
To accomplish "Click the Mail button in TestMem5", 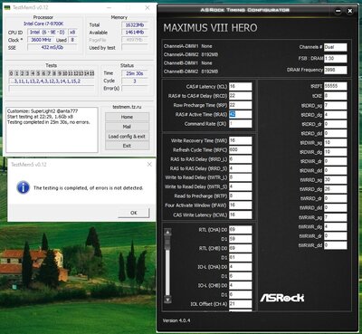I will click(127, 127).
